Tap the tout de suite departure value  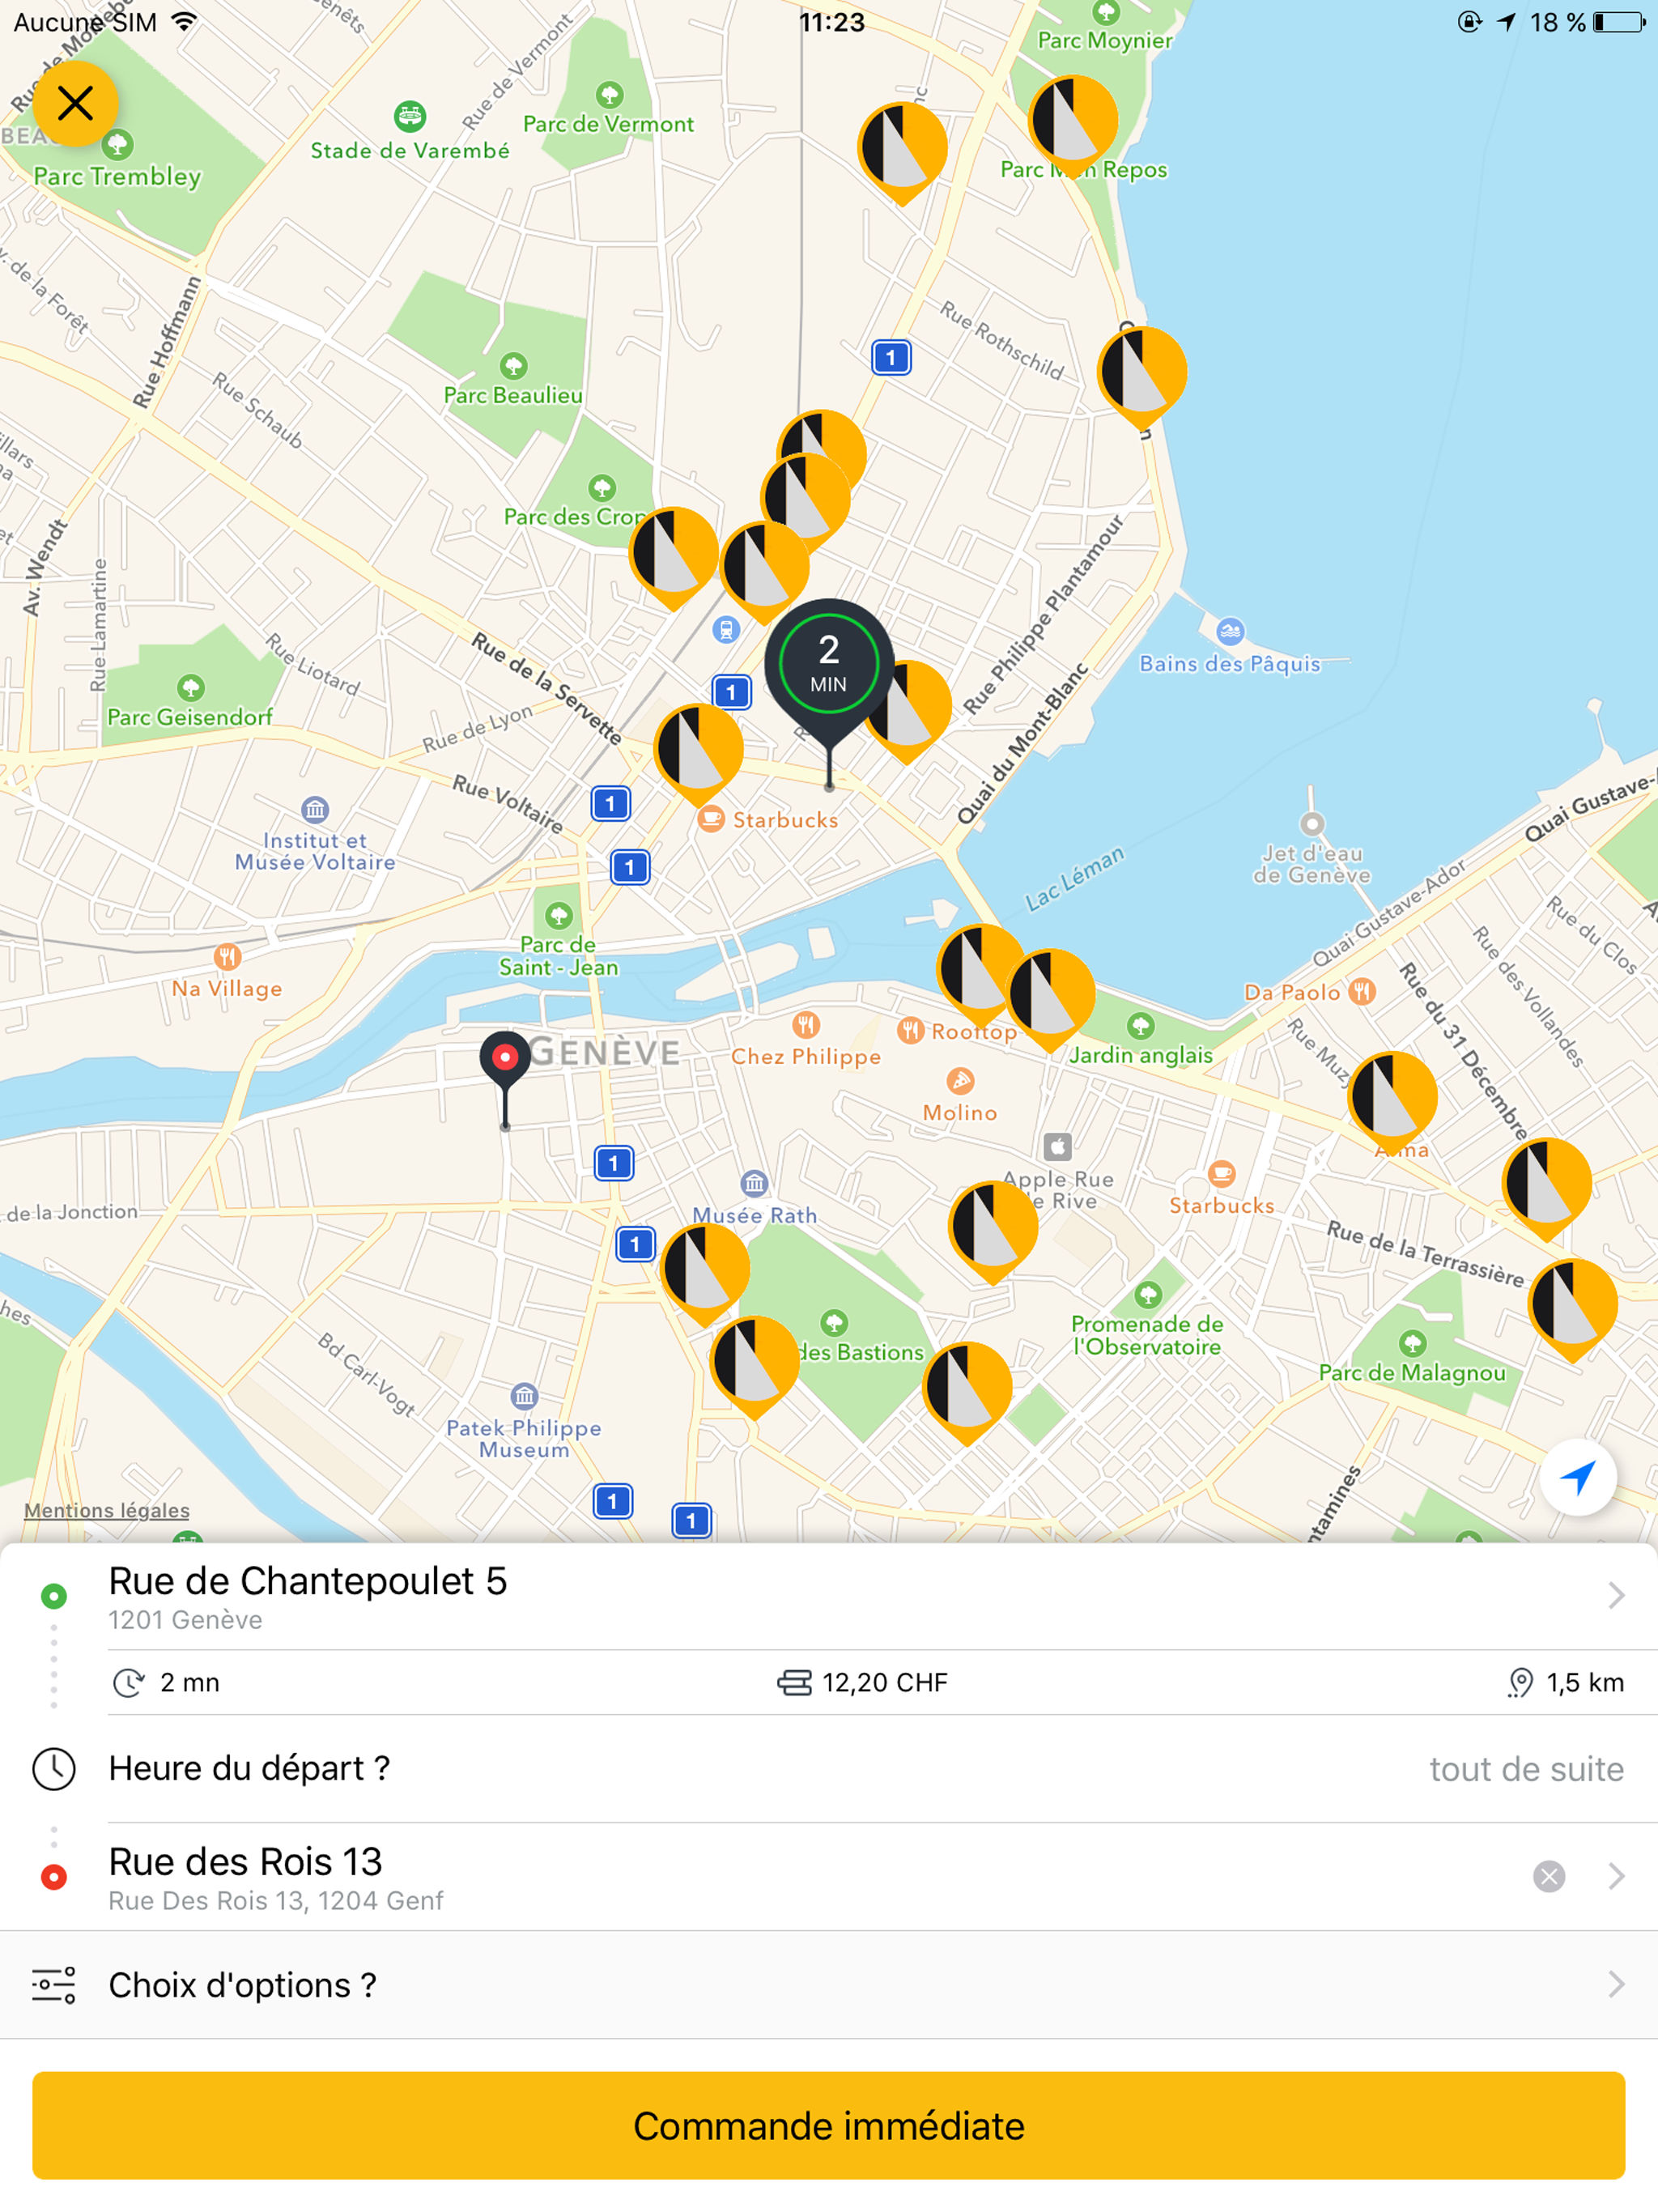(x=1526, y=1769)
